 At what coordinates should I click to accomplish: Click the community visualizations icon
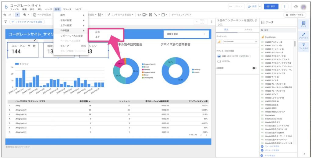click(100, 15)
